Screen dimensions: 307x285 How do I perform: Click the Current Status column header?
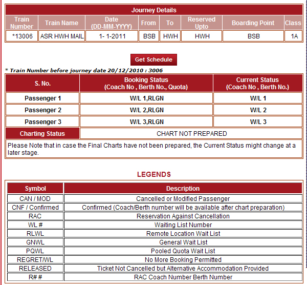(x=257, y=84)
